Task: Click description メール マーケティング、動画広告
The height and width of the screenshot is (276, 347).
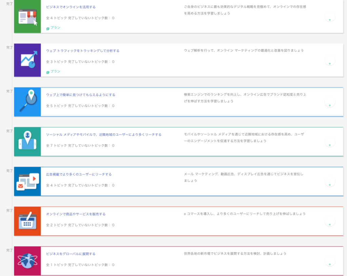Action: click(244, 177)
